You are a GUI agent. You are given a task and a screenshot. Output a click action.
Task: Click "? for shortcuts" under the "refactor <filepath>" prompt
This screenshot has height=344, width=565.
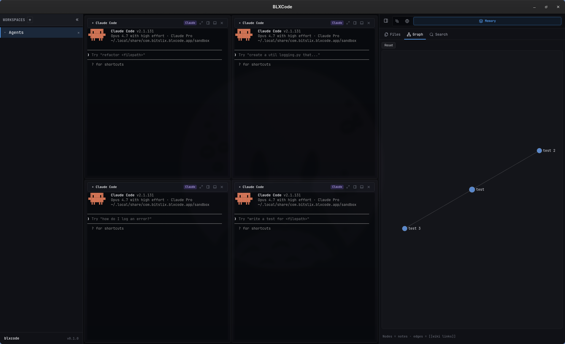pos(108,64)
